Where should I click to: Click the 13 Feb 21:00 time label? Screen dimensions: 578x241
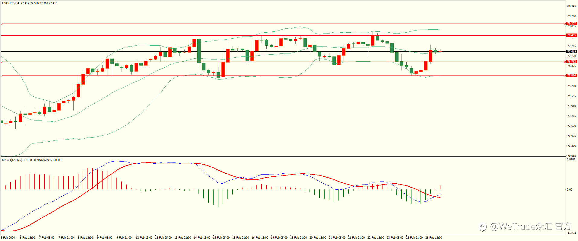click(183, 238)
